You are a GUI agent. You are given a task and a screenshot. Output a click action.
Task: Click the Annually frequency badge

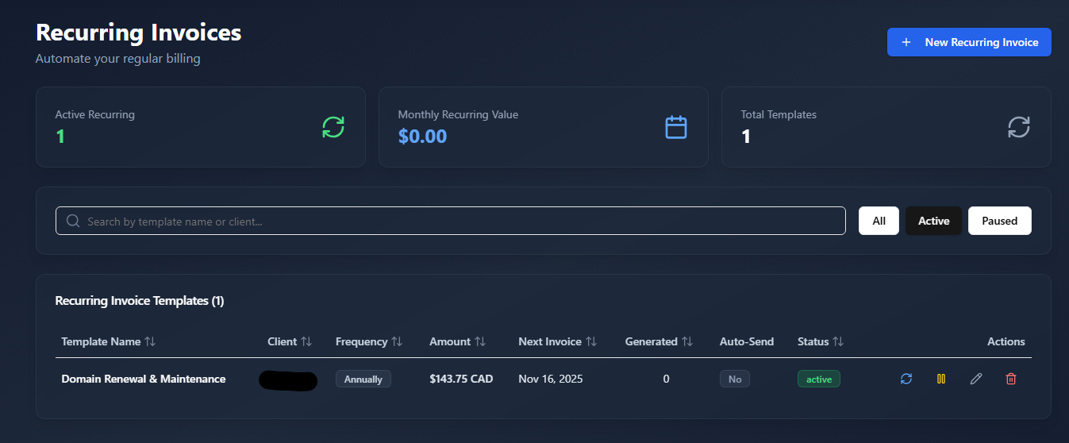point(363,379)
